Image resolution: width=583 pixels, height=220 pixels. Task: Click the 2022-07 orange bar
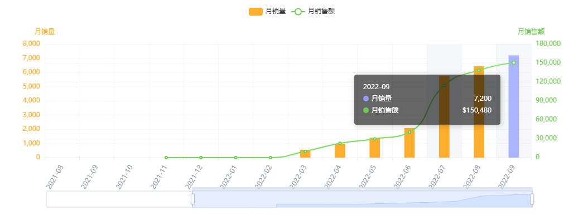(444, 116)
